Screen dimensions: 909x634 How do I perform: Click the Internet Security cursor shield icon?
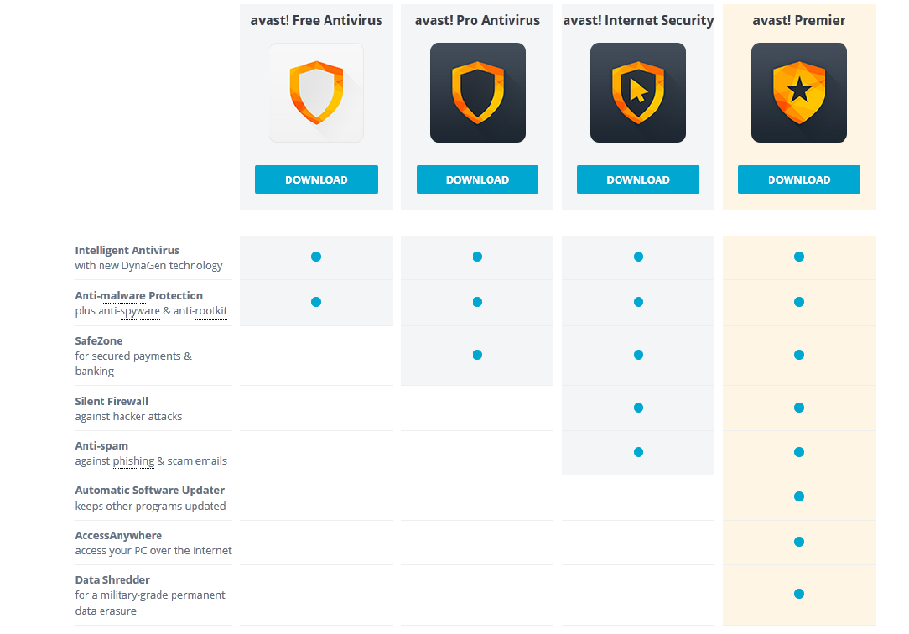coord(637,92)
